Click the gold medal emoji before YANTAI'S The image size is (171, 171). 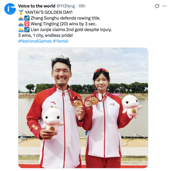point(21,12)
